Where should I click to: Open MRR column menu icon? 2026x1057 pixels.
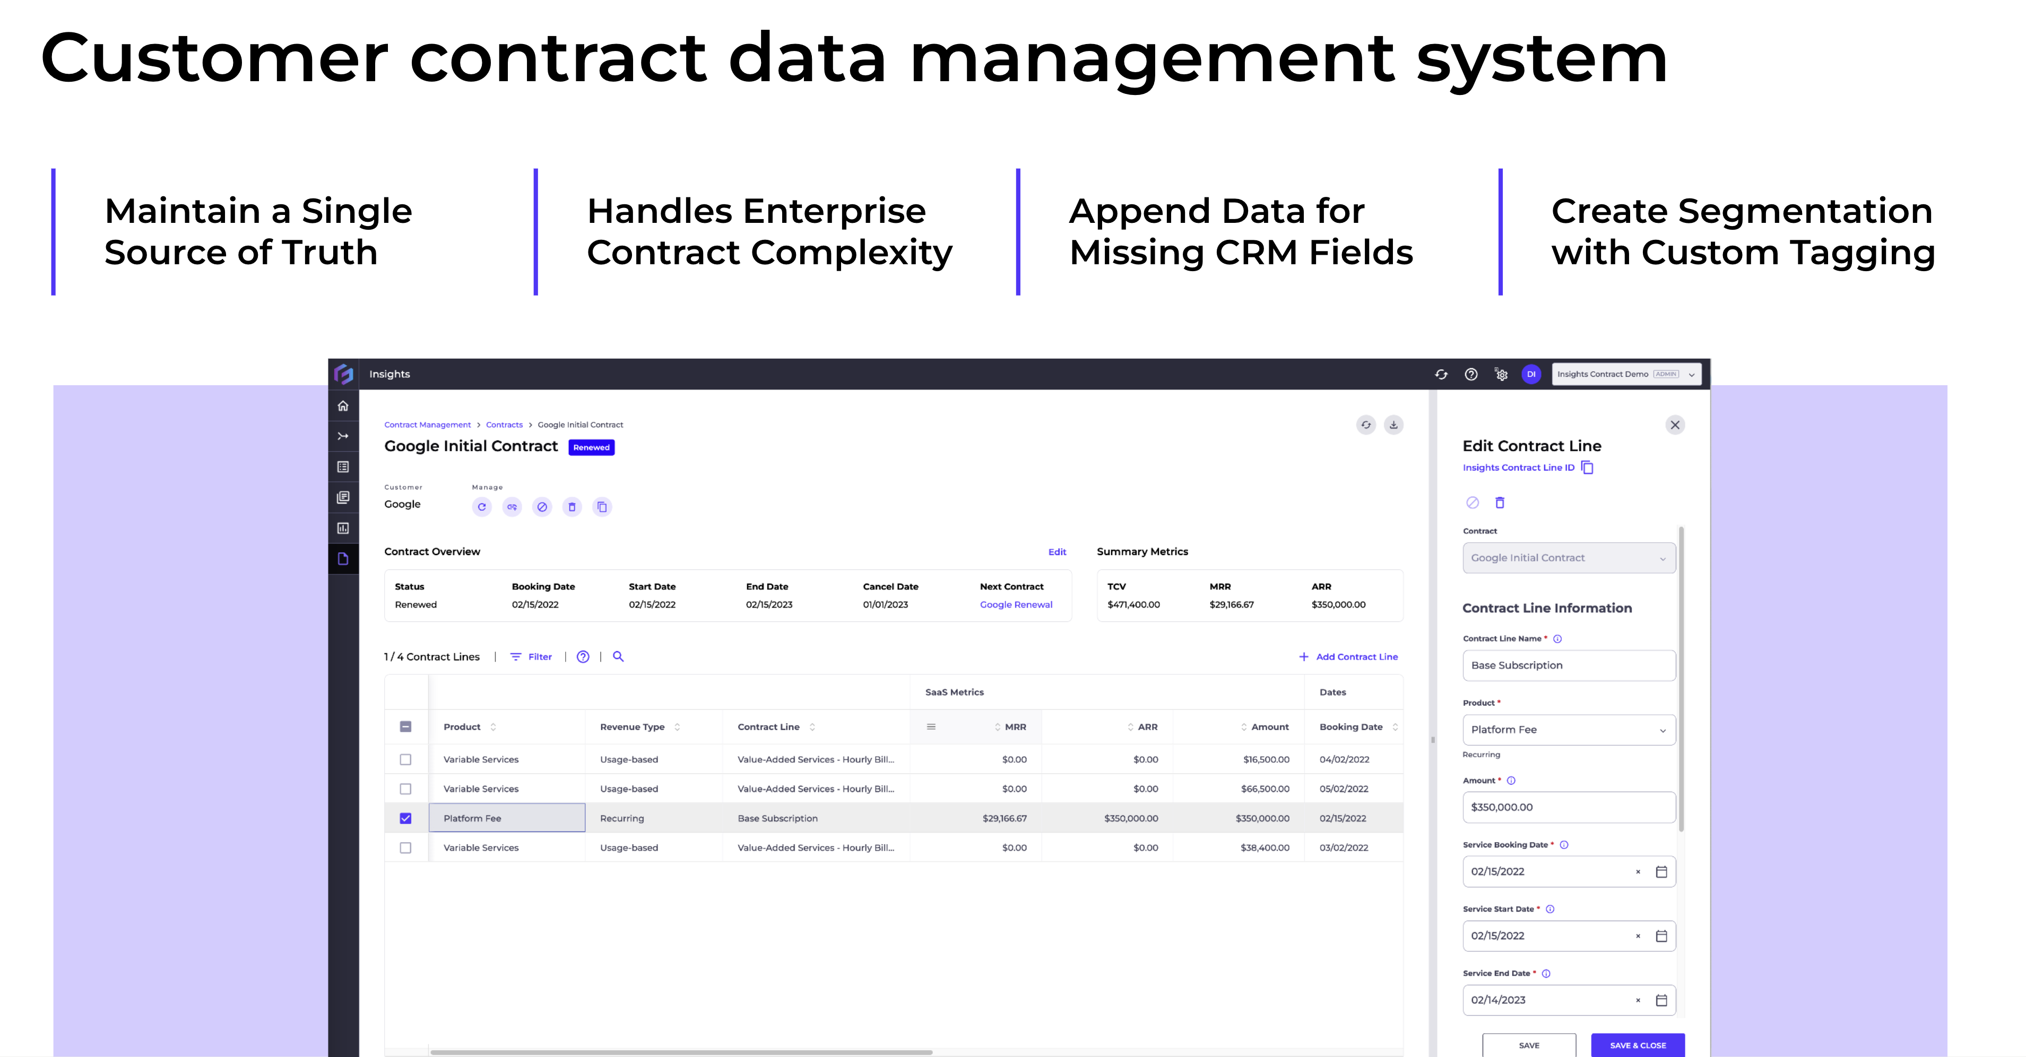pyautogui.click(x=931, y=727)
